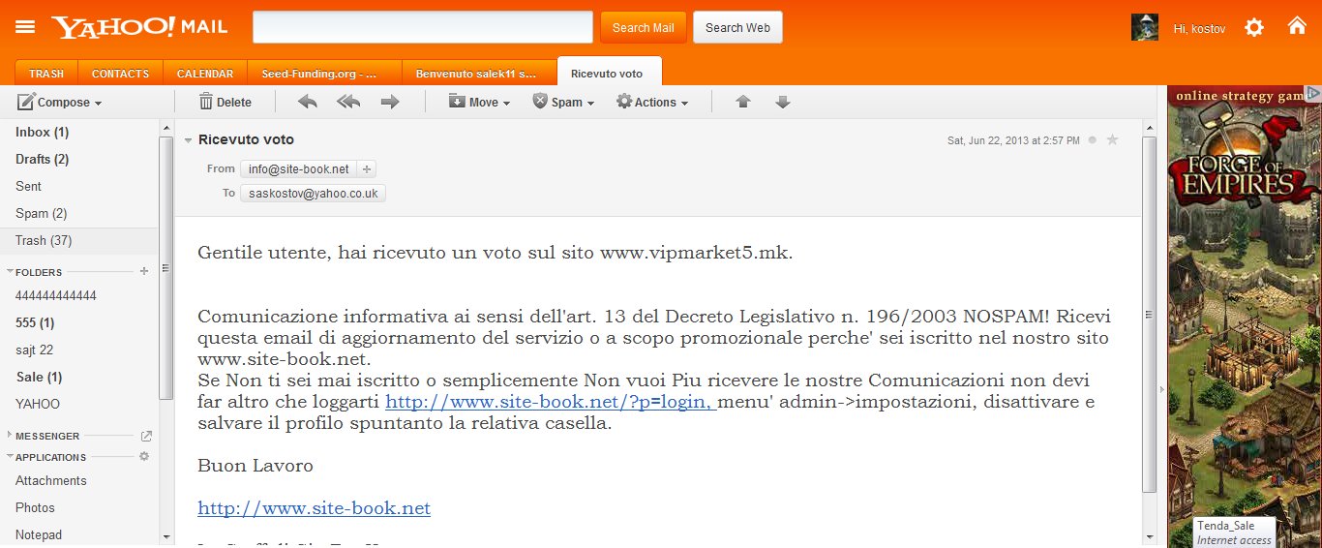Open Applications settings gear icon
This screenshot has height=548, width=1322.
point(144,456)
